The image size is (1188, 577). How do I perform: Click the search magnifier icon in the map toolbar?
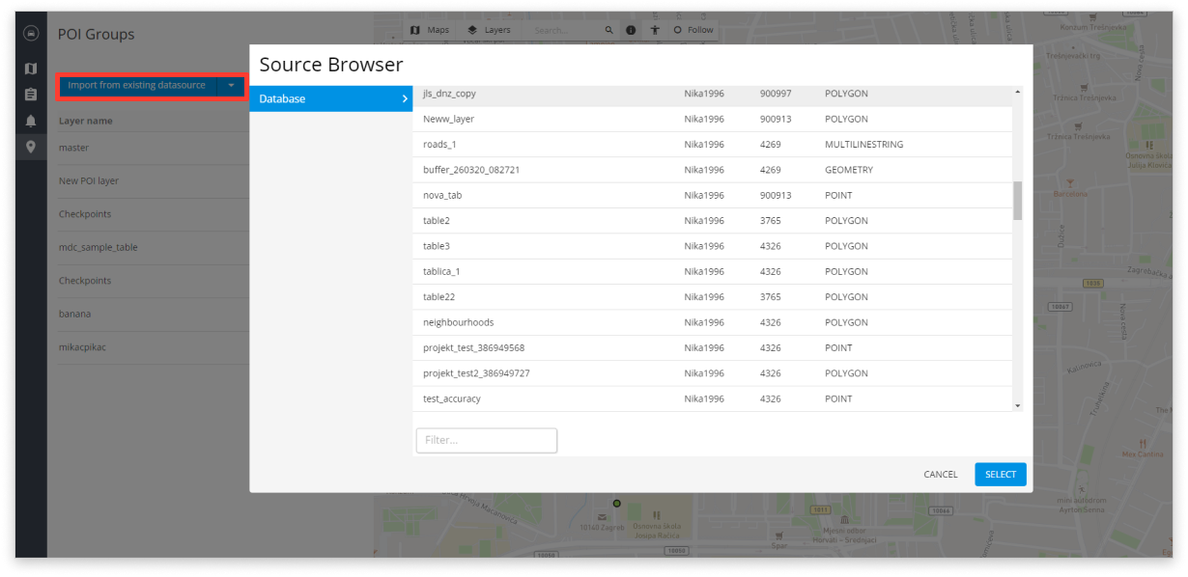[609, 30]
